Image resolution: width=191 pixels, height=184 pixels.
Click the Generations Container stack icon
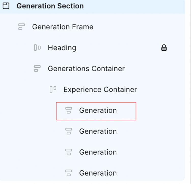click(x=37, y=68)
